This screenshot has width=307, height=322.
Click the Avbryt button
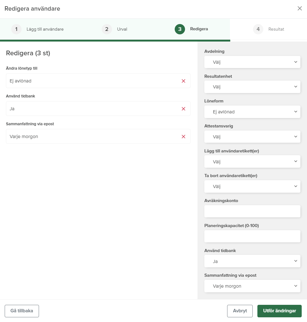240,311
